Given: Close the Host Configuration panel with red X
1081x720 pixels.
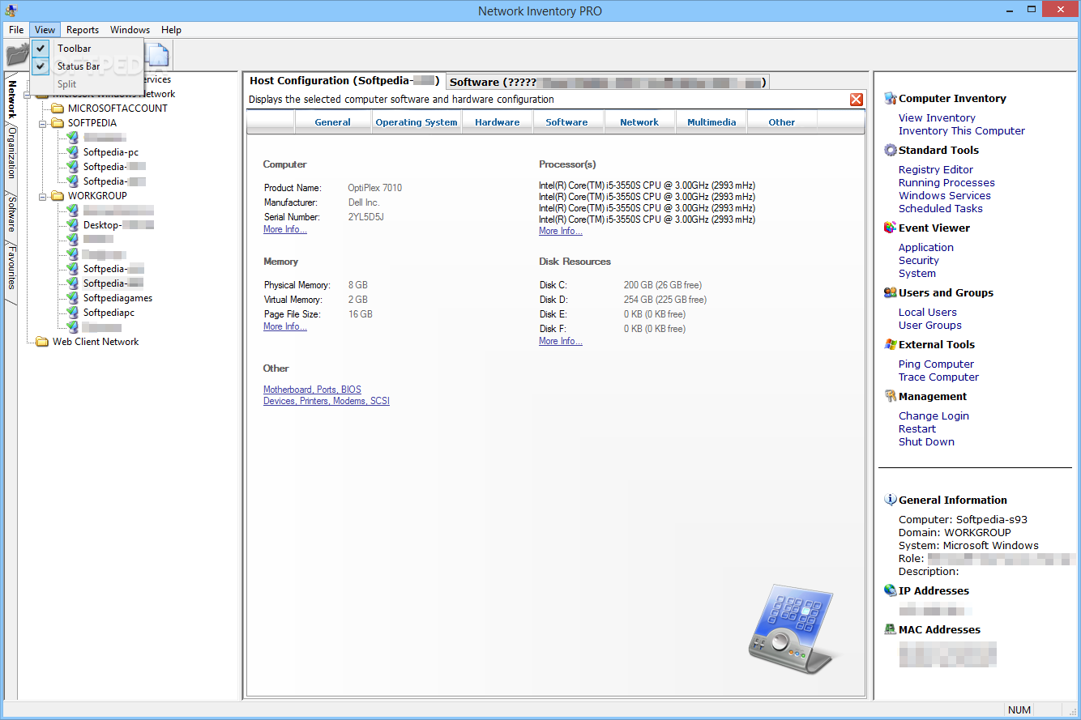Looking at the screenshot, I should [x=857, y=100].
